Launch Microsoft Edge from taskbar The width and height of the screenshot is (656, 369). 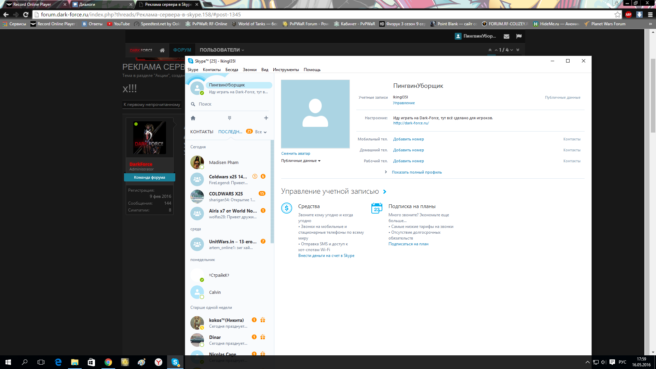pos(58,362)
